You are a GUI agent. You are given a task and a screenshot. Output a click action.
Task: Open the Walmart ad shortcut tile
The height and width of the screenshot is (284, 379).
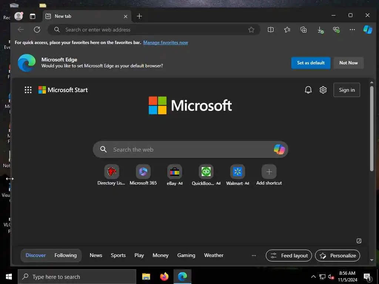tap(237, 175)
